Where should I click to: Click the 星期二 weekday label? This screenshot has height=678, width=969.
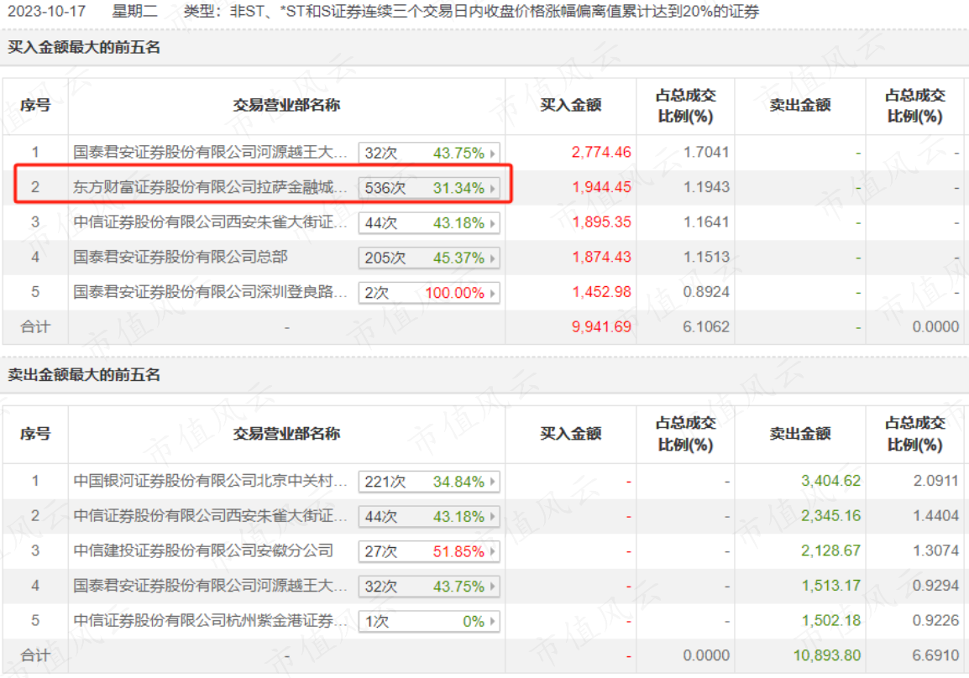click(134, 11)
